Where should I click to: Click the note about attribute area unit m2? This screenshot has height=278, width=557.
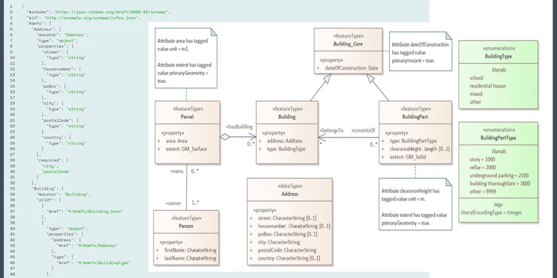click(185, 60)
